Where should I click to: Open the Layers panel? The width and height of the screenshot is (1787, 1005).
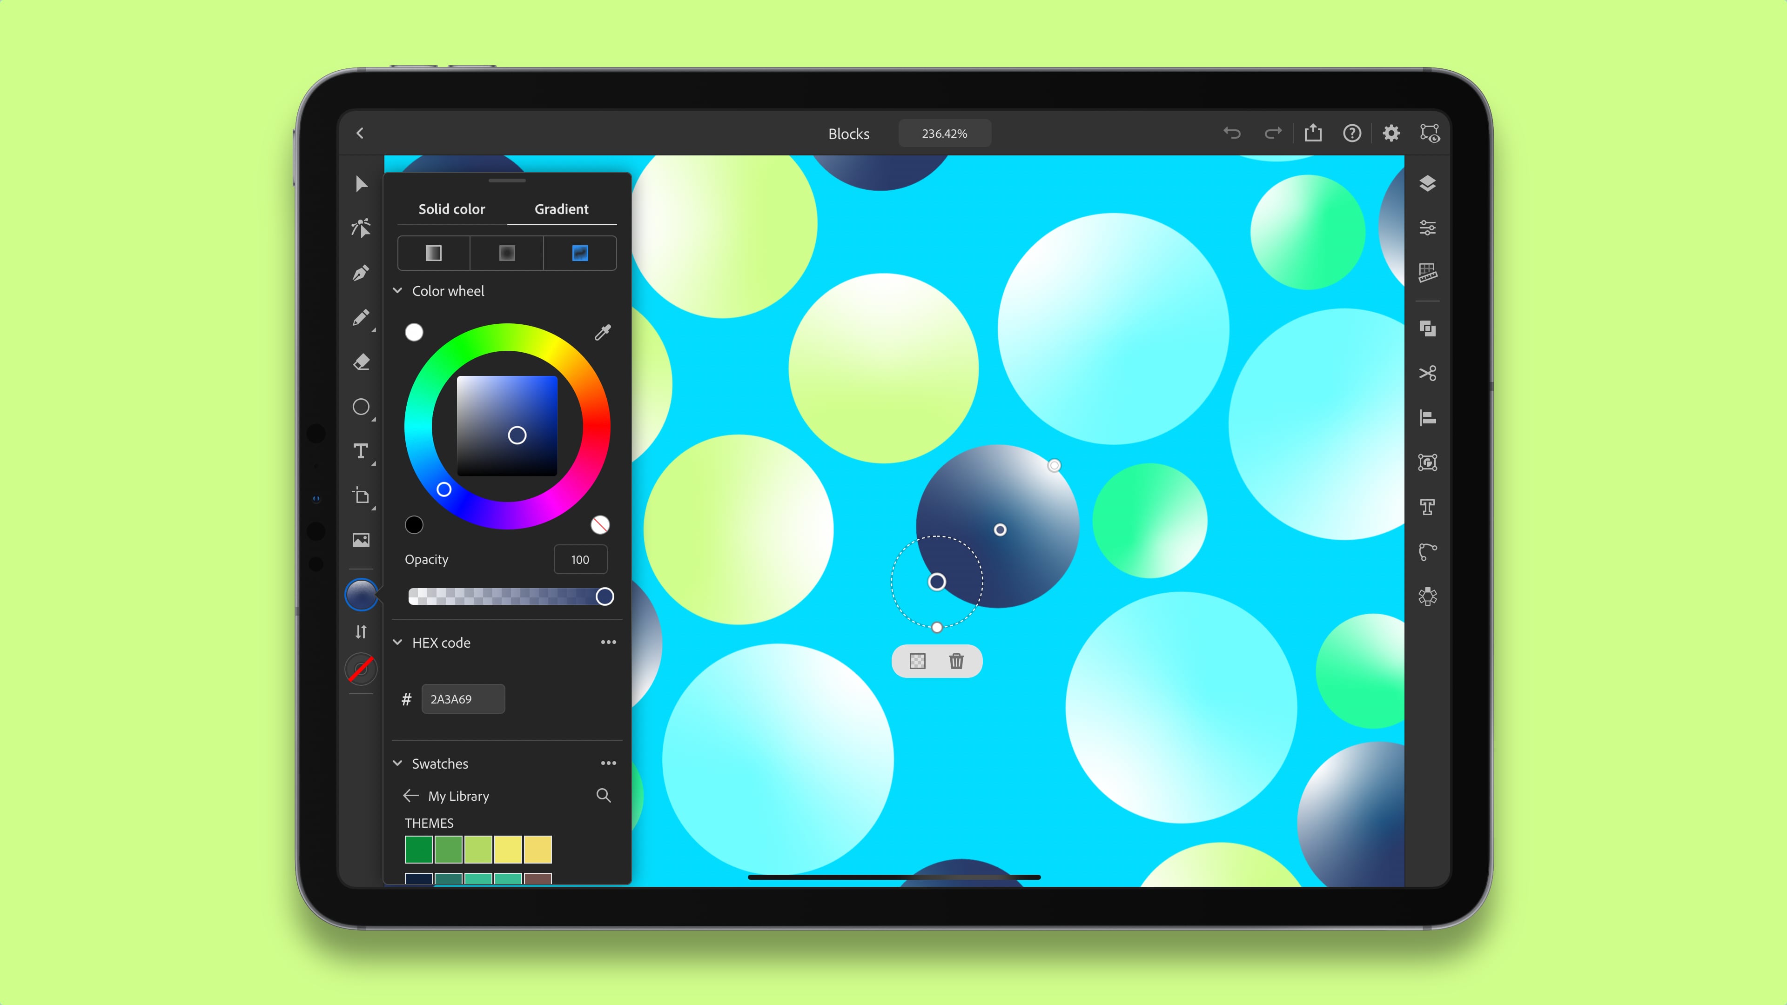(x=1427, y=183)
